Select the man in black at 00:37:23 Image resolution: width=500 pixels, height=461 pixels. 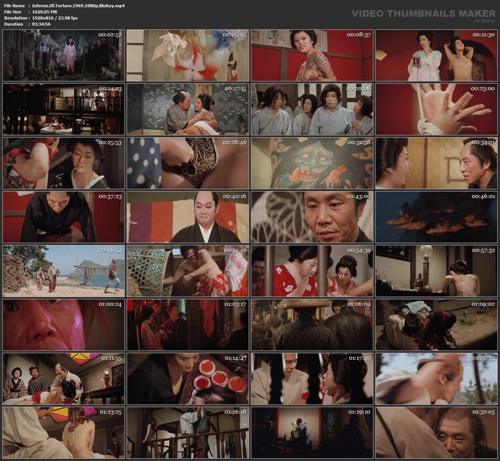click(63, 217)
